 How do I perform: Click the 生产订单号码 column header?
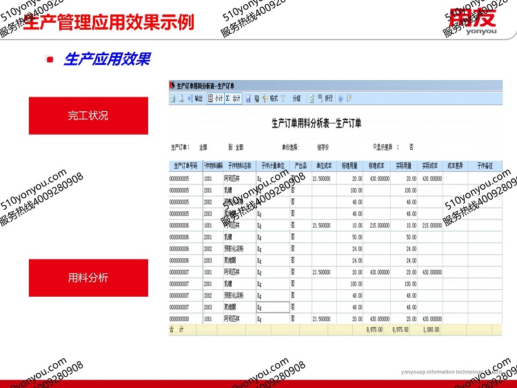[x=185, y=166]
